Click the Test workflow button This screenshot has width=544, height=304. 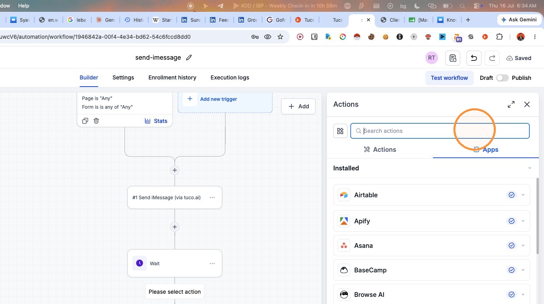[449, 78]
